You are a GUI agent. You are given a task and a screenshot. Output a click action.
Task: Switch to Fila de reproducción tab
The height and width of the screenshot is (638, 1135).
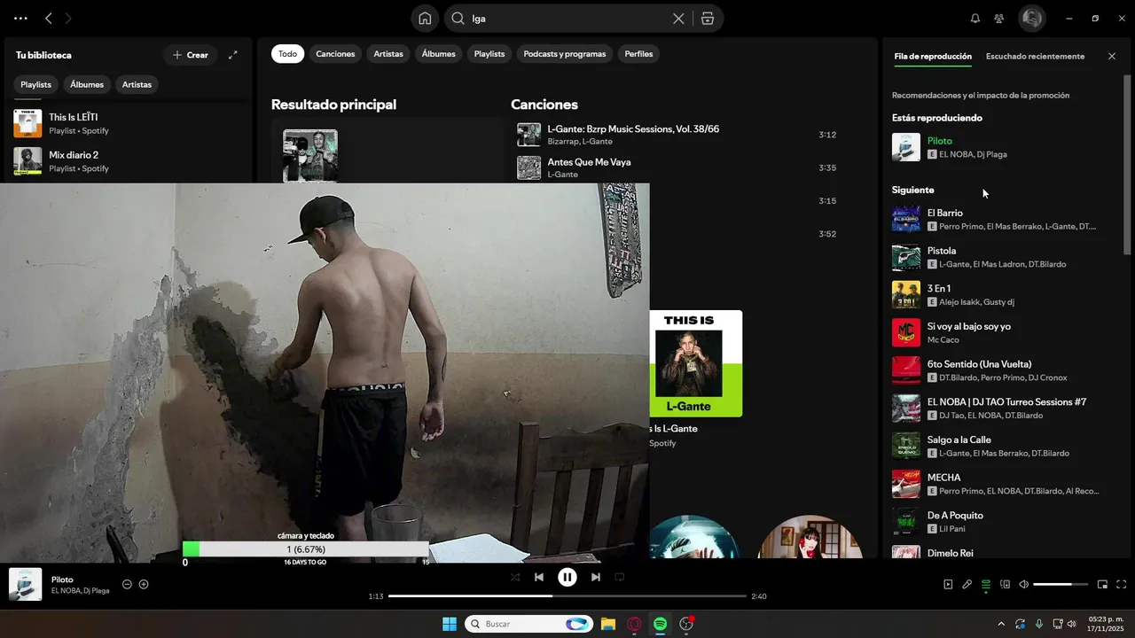coord(933,56)
